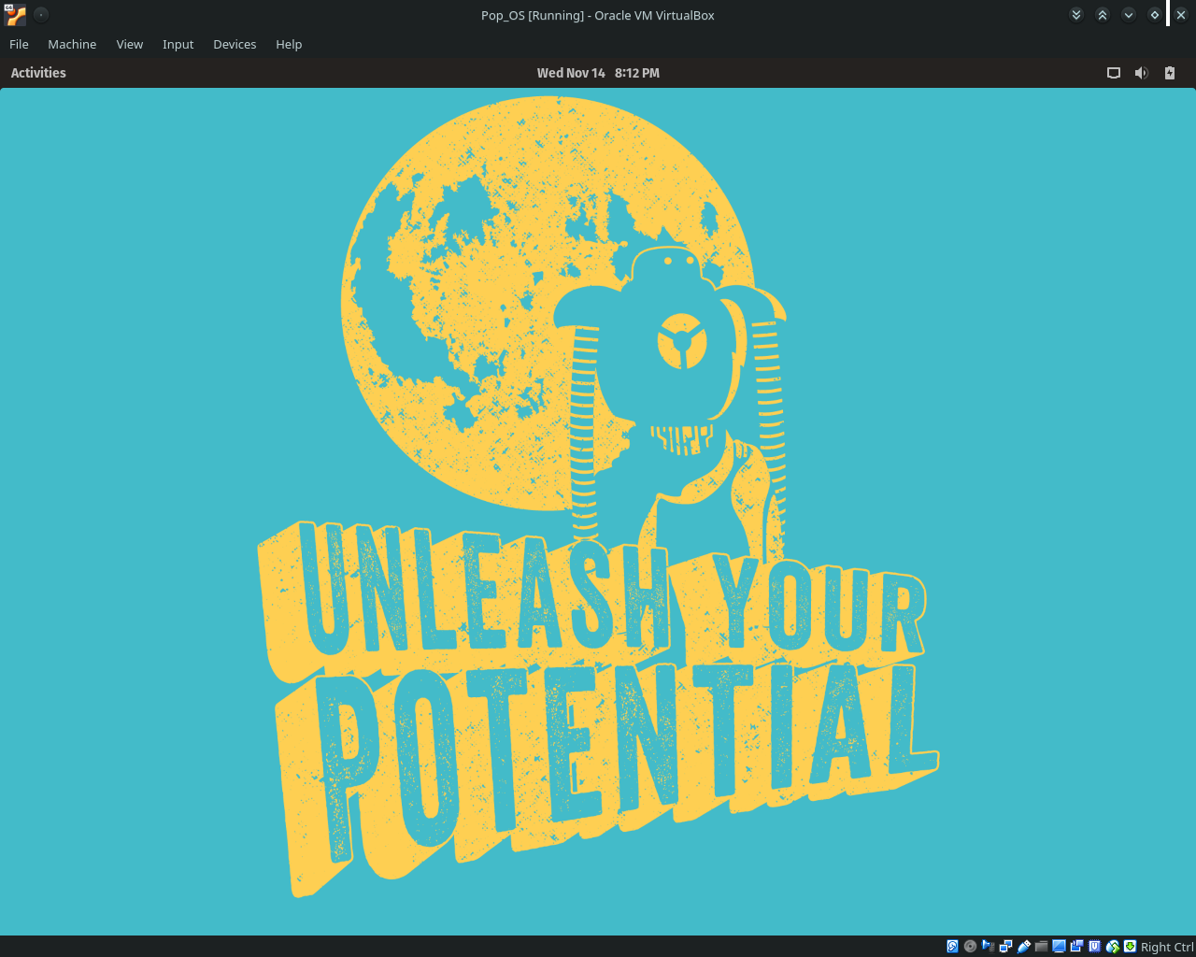Open the optical drives status icon
This screenshot has height=957, width=1196.
(970, 946)
